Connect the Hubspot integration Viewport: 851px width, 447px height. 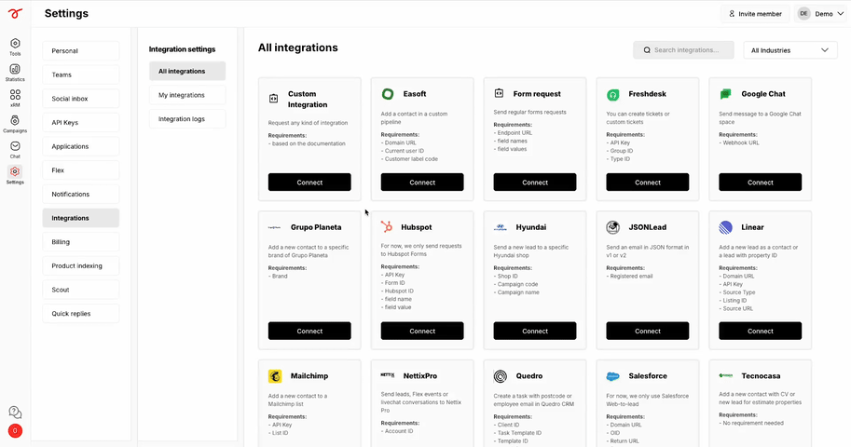coord(422,331)
